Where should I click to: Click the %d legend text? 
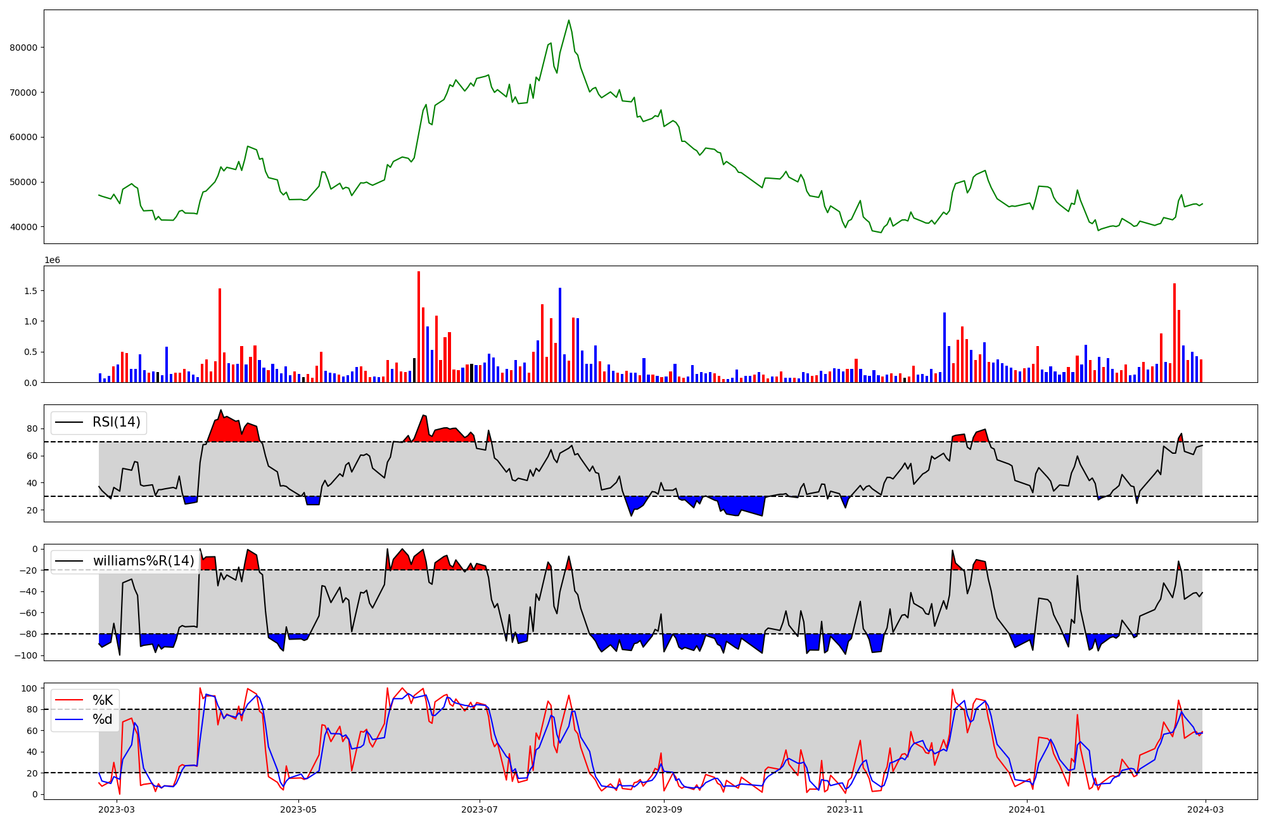(103, 719)
